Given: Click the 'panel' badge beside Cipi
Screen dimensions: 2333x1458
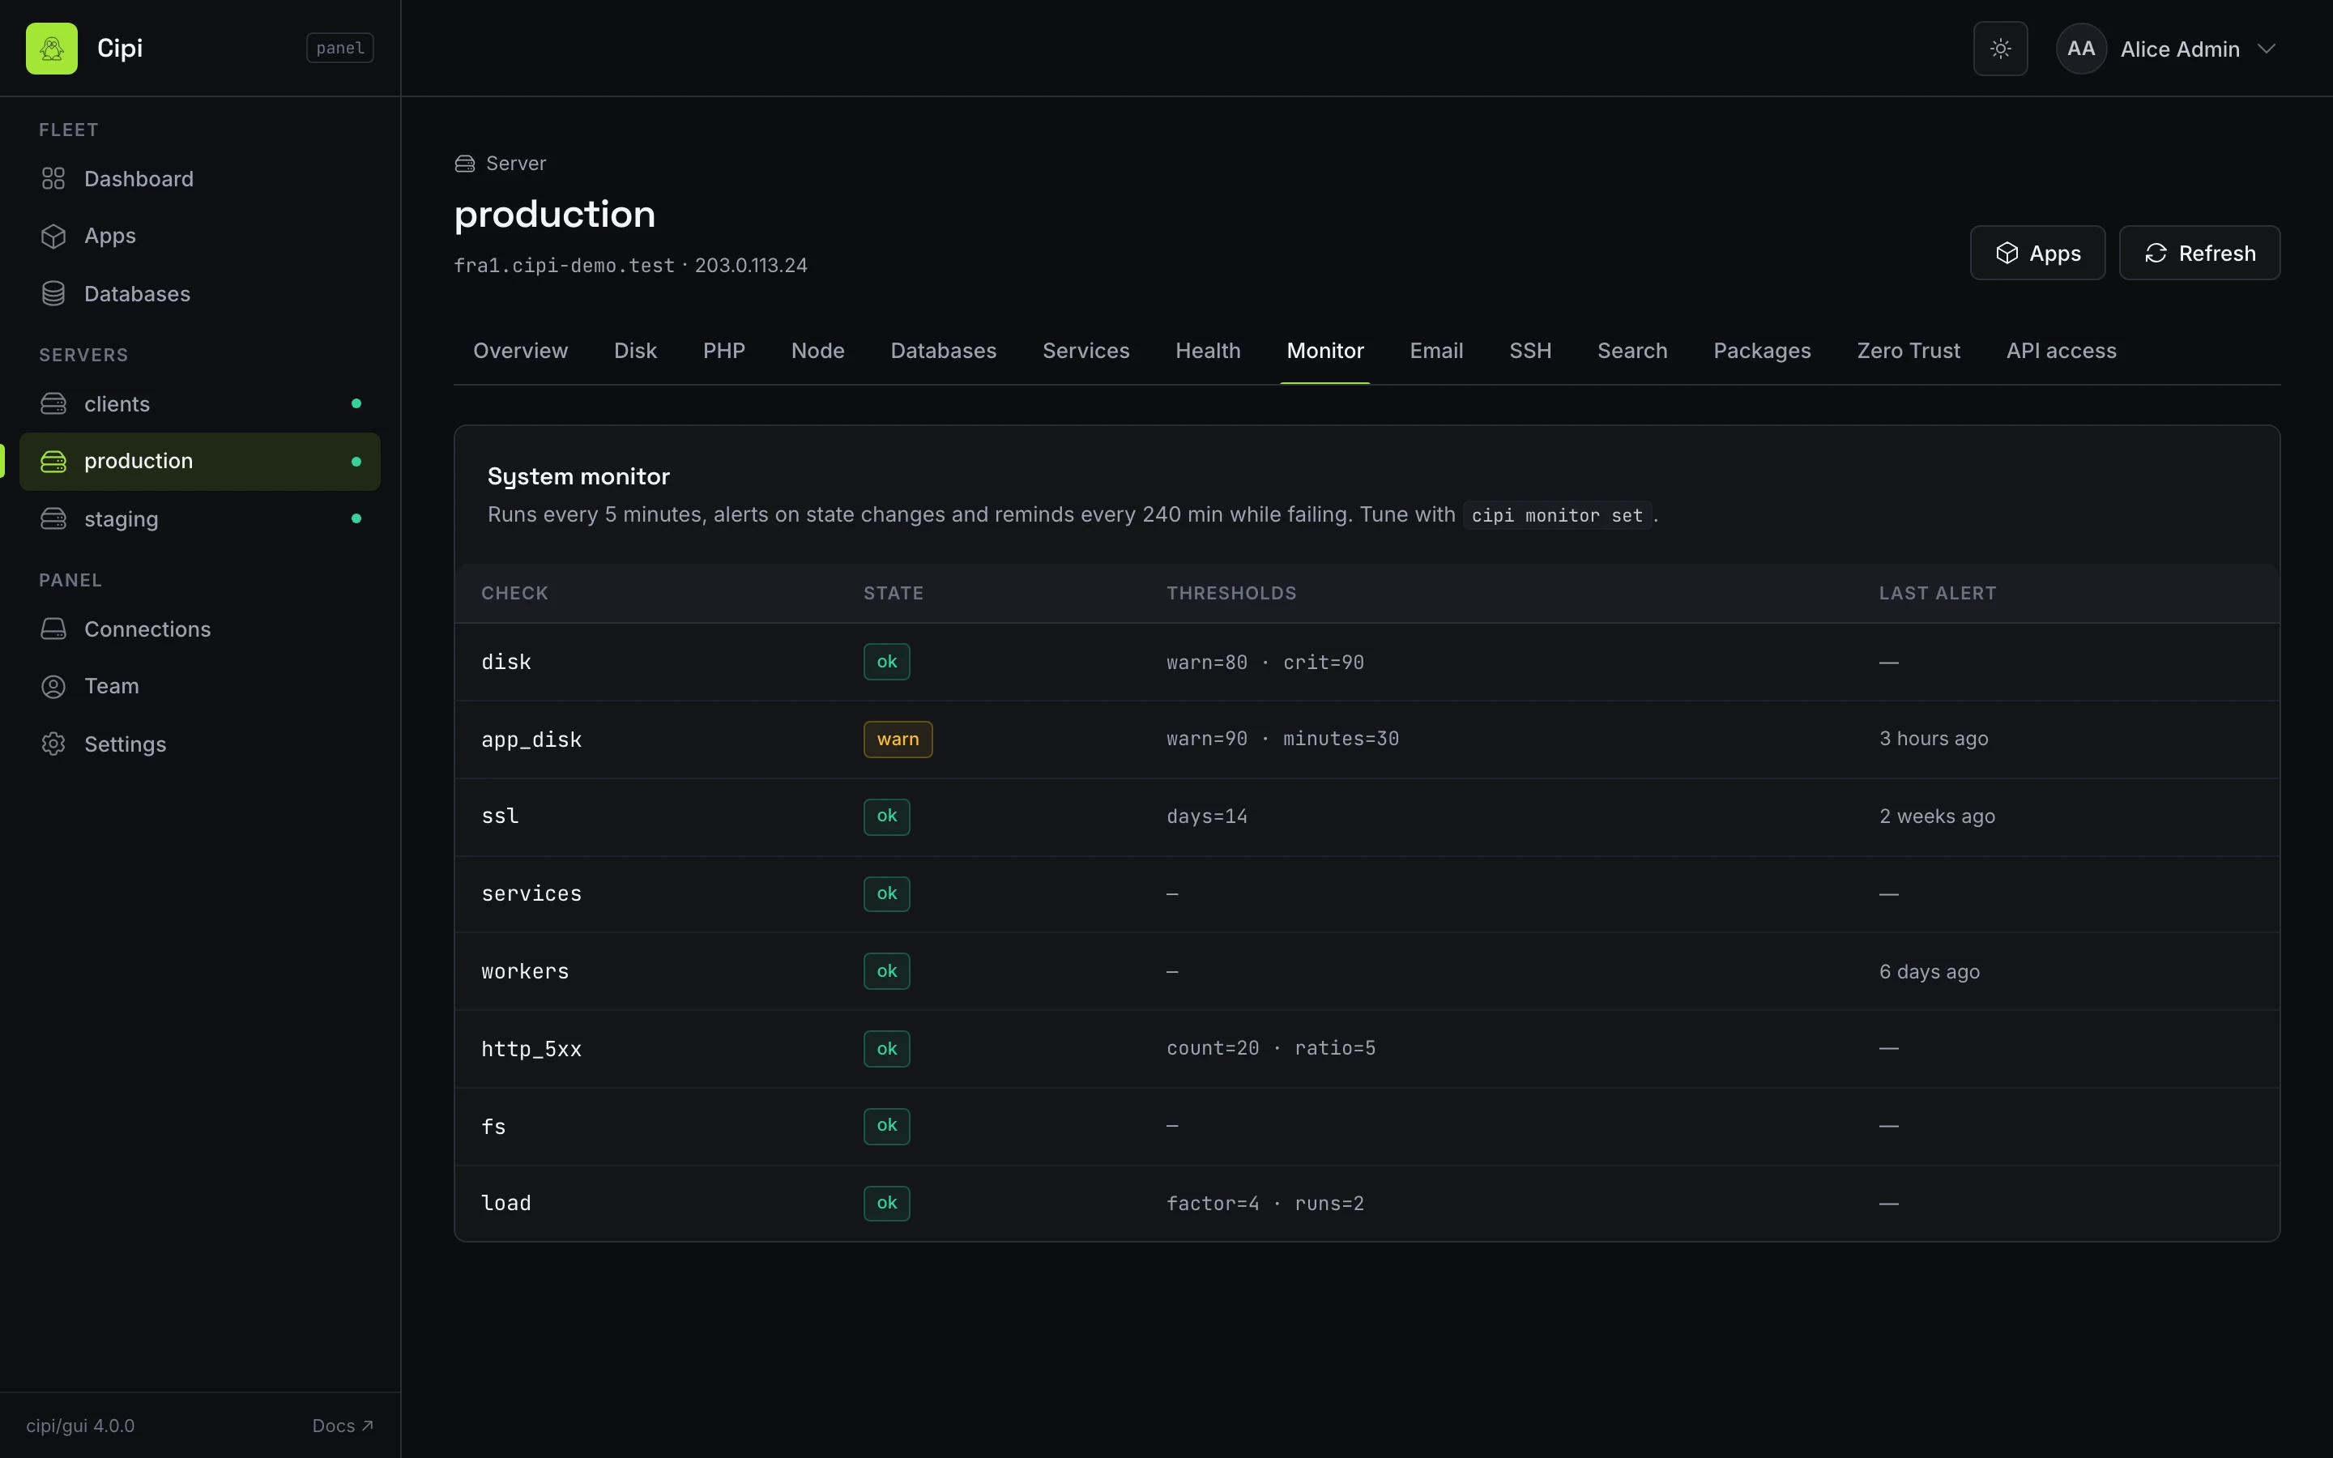Looking at the screenshot, I should (x=339, y=49).
